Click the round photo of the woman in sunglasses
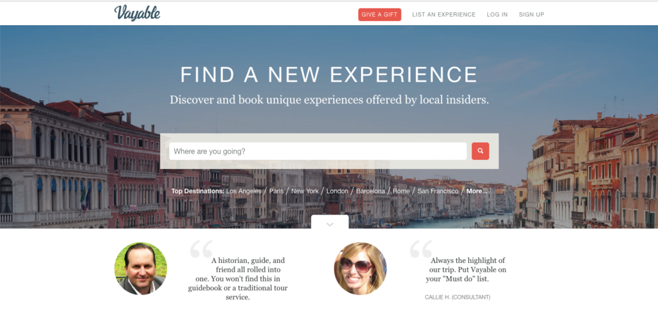This screenshot has height=311, width=658. pyautogui.click(x=360, y=269)
